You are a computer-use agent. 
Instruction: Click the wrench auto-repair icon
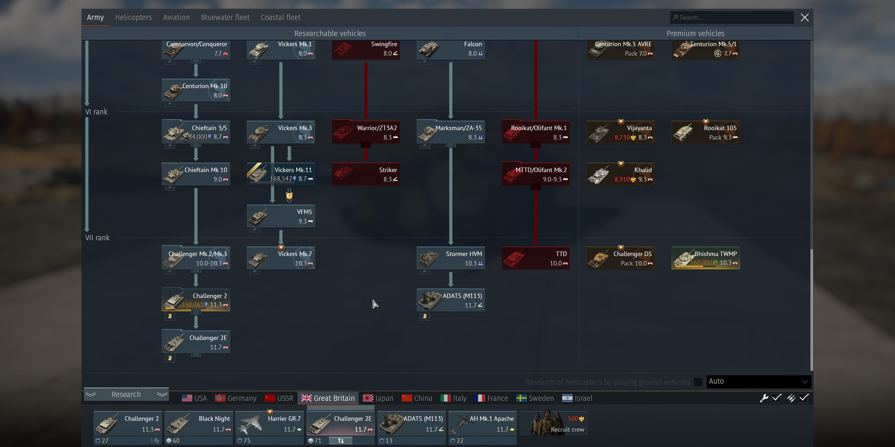pos(764,398)
